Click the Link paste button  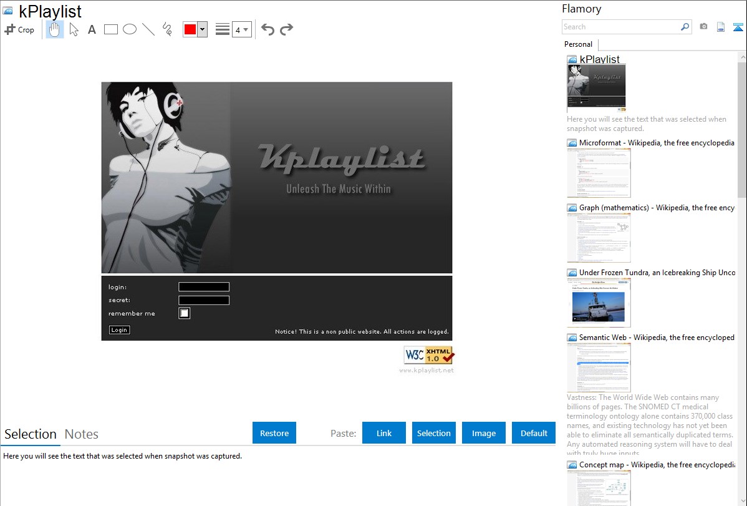click(x=384, y=433)
